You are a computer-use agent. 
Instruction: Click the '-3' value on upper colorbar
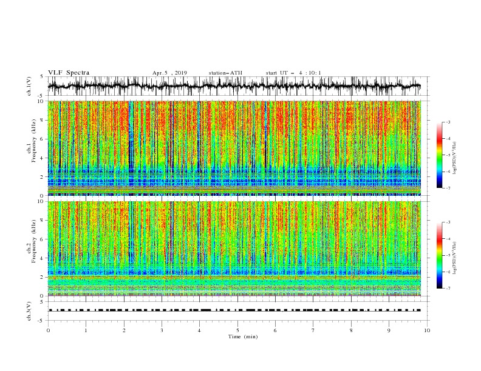coord(448,122)
